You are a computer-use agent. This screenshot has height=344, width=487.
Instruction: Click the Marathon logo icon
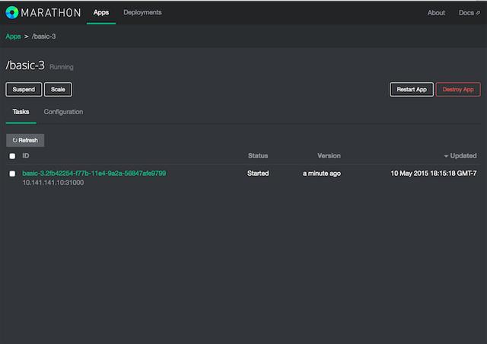12,12
